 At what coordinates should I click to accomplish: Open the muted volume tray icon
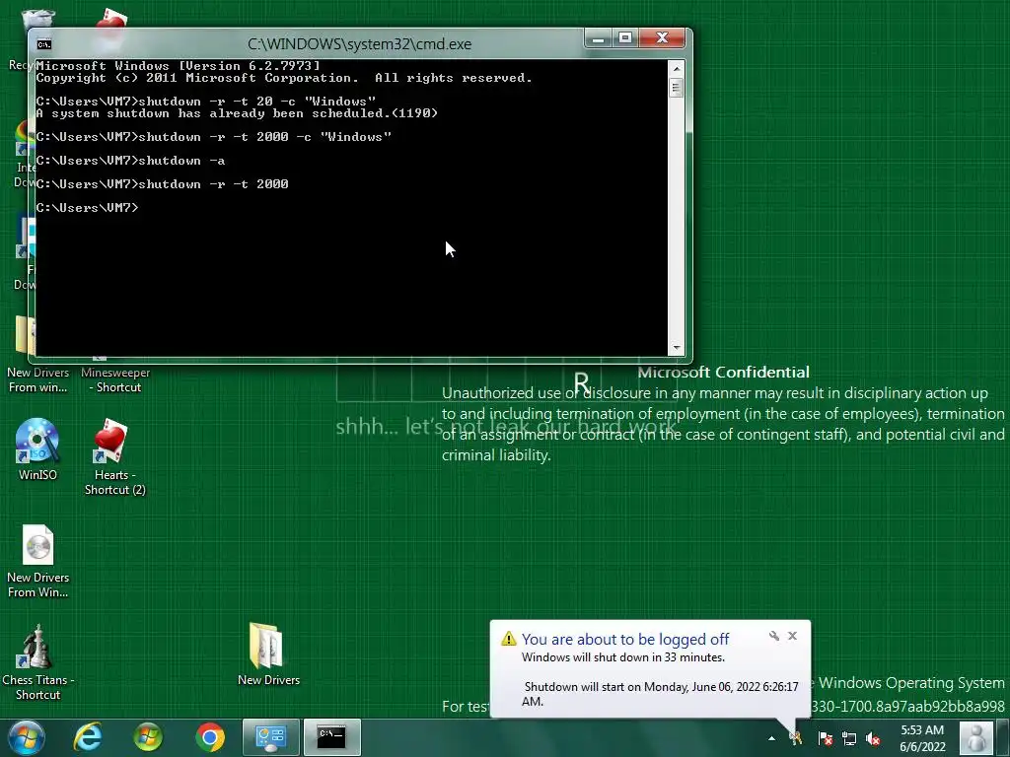873,738
